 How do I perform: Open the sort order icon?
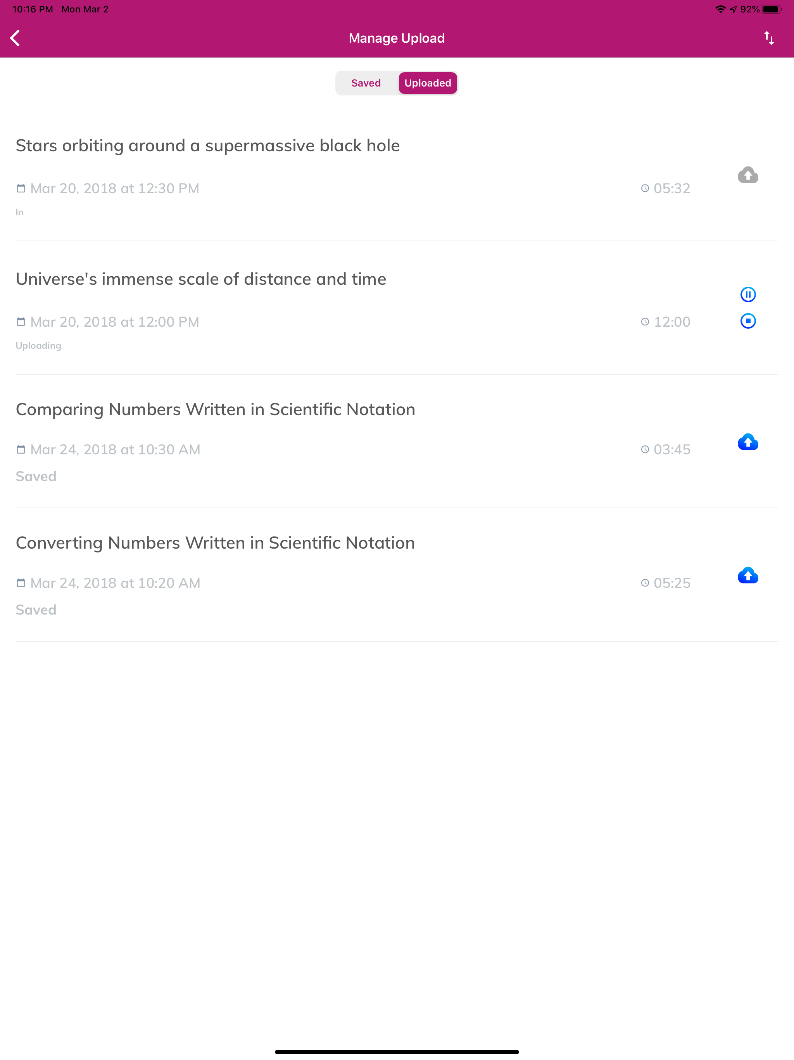click(x=769, y=38)
